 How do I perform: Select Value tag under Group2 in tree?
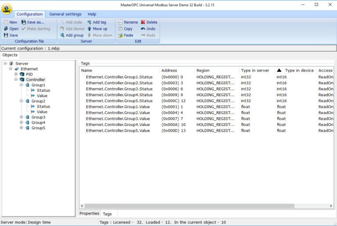(42, 112)
